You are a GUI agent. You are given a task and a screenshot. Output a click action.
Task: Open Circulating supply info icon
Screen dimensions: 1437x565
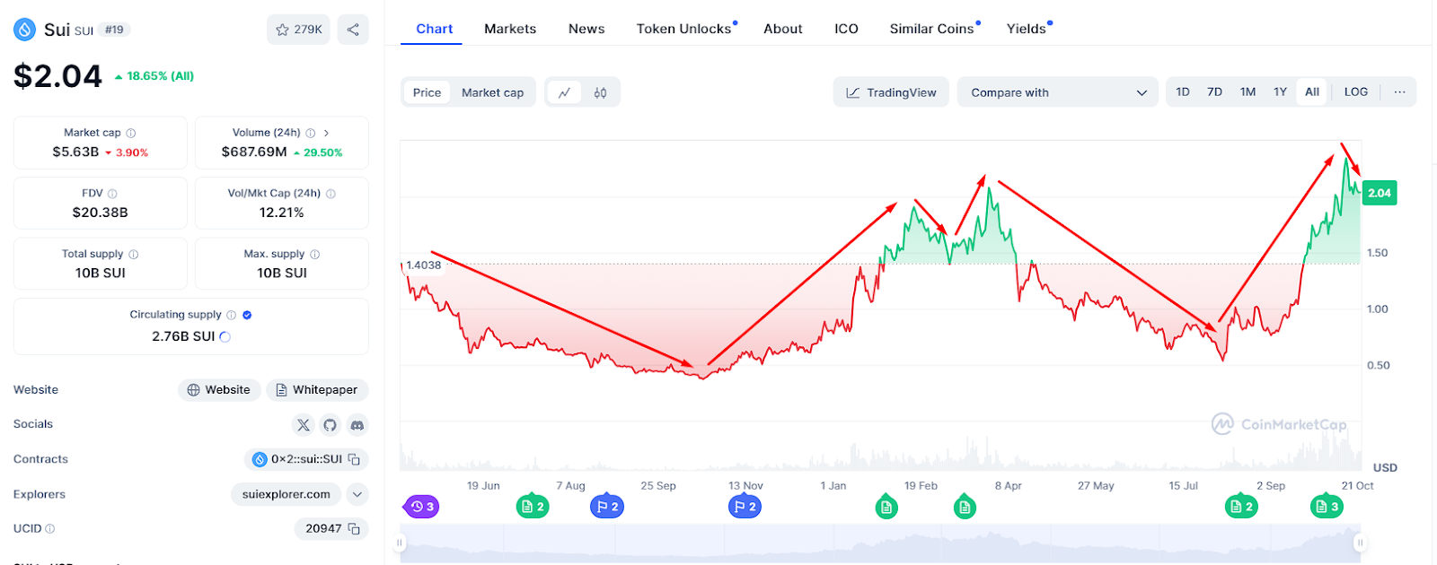coord(232,315)
